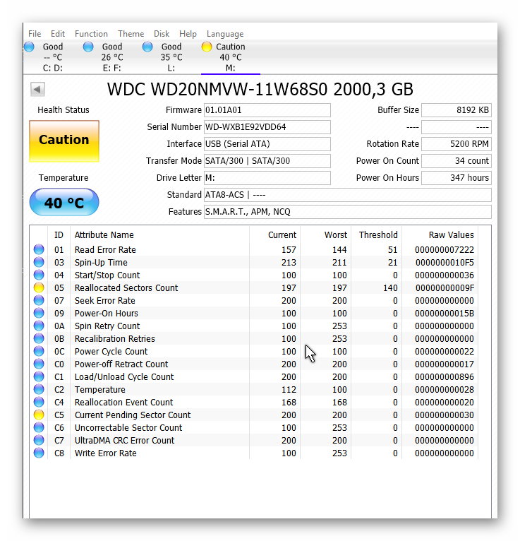Click the Standard field ATA8-ACS
The image size is (520, 541).
[x=347, y=195]
